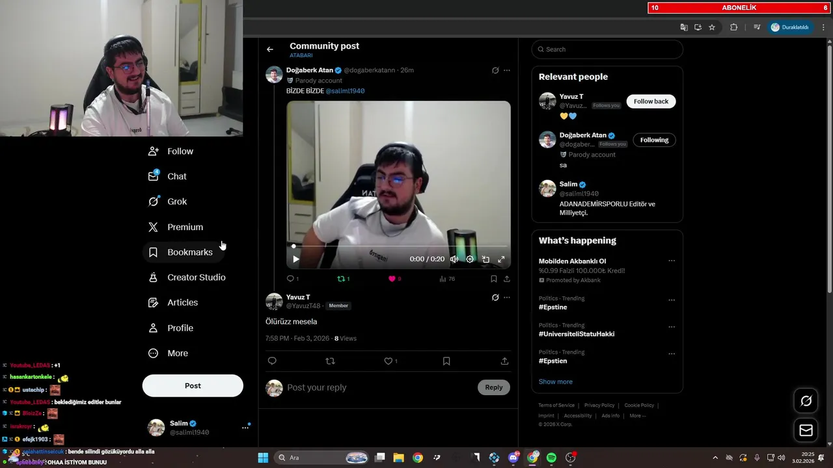The height and width of the screenshot is (468, 833).
Task: Open floating Grok button
Action: click(806, 401)
